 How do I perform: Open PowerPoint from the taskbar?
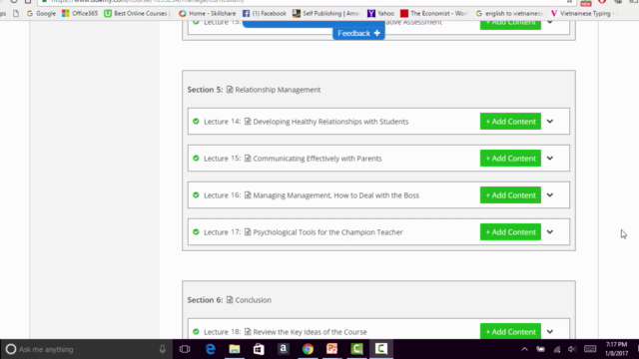click(x=332, y=349)
